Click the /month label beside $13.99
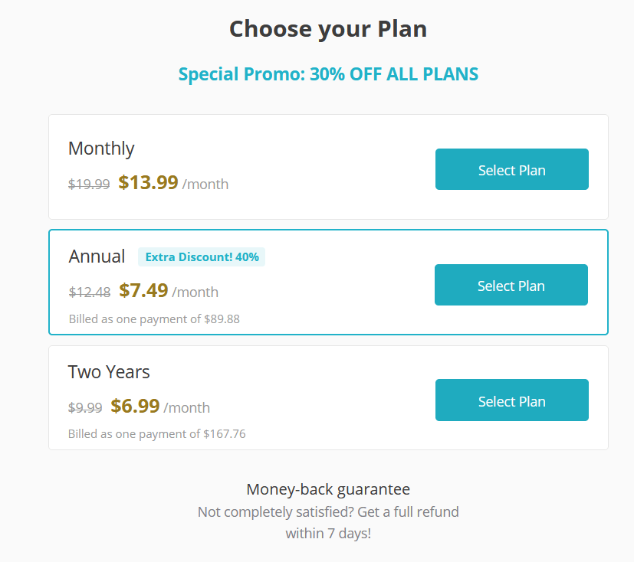Image resolution: width=634 pixels, height=562 pixels. click(205, 185)
